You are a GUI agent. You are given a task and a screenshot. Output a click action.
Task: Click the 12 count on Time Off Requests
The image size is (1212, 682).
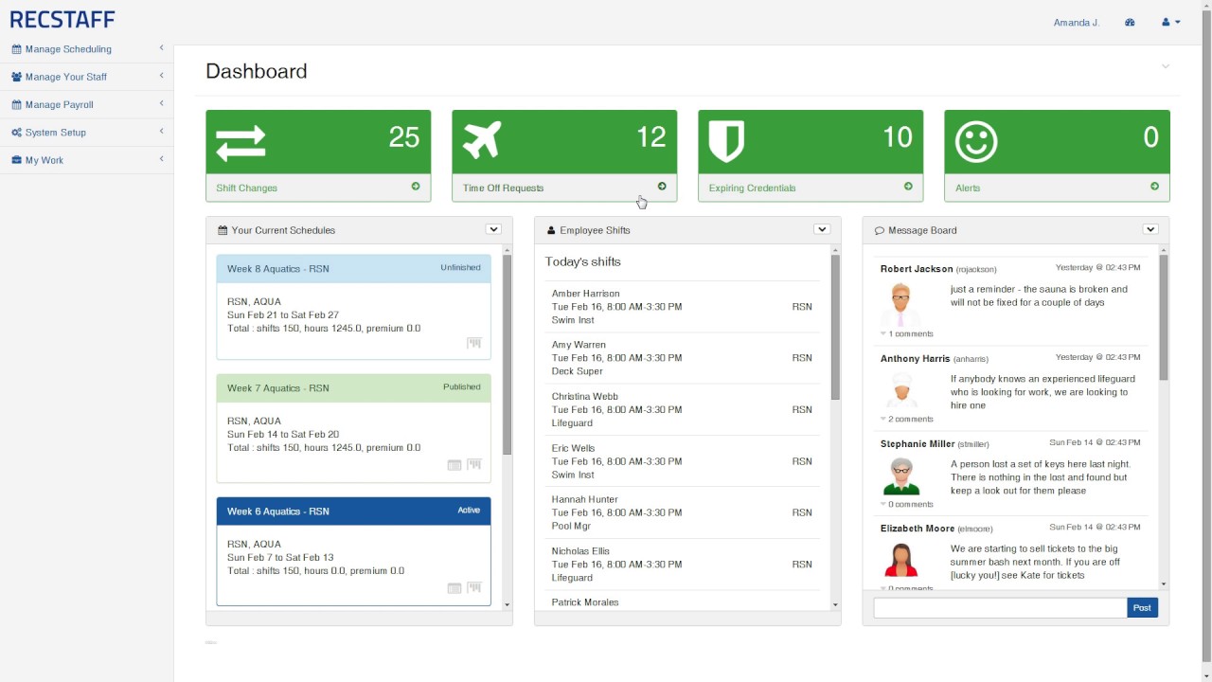pos(651,137)
